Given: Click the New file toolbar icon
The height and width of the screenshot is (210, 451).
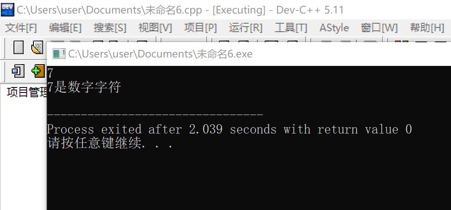Looking at the screenshot, I should 19,47.
